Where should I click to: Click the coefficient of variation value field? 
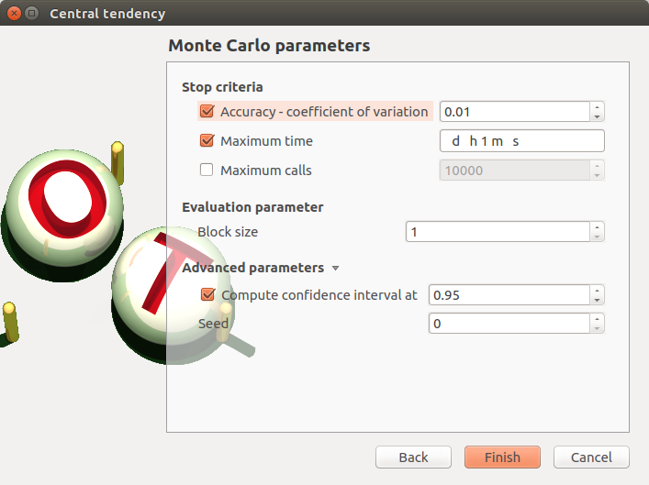click(514, 112)
